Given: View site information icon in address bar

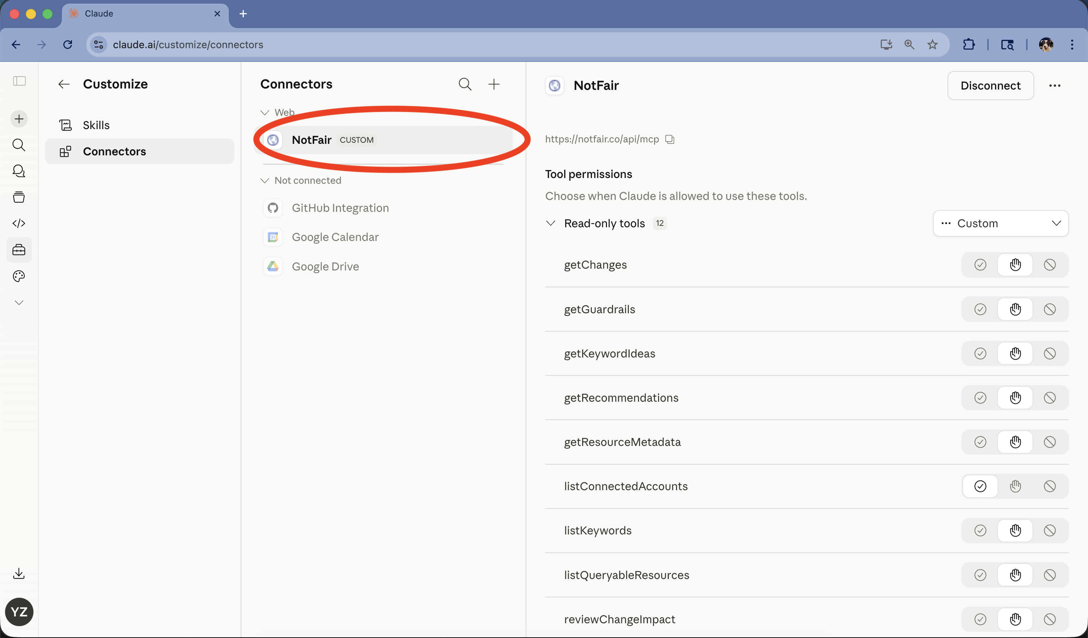Looking at the screenshot, I should 99,45.
